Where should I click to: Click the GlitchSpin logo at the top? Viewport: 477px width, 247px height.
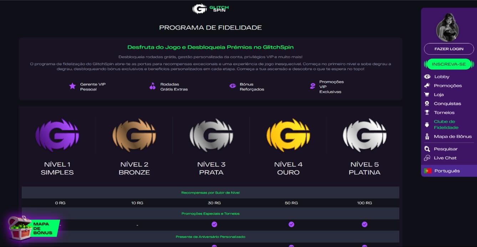pos(210,8)
